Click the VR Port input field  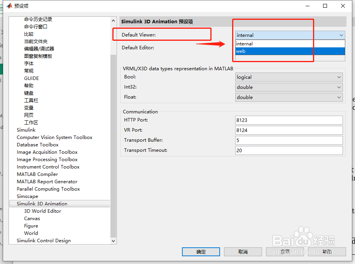click(289, 130)
